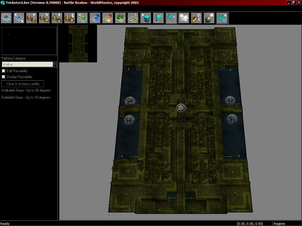Select the terrain grid selection tool

click(6, 18)
